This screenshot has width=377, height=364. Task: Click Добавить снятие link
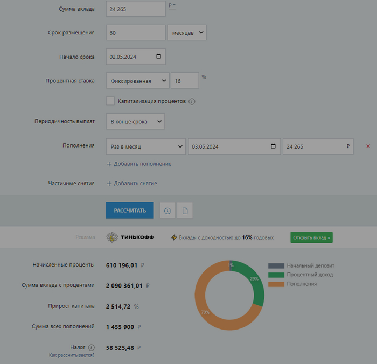(x=135, y=184)
